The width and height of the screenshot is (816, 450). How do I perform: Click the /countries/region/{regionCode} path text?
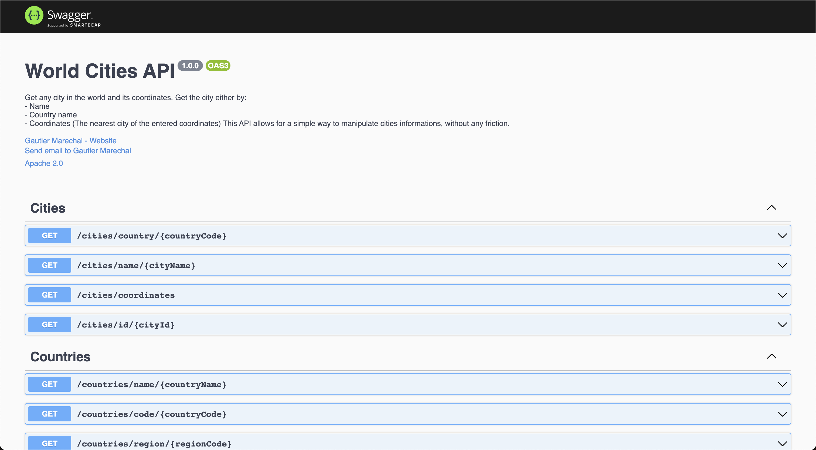[x=154, y=444]
